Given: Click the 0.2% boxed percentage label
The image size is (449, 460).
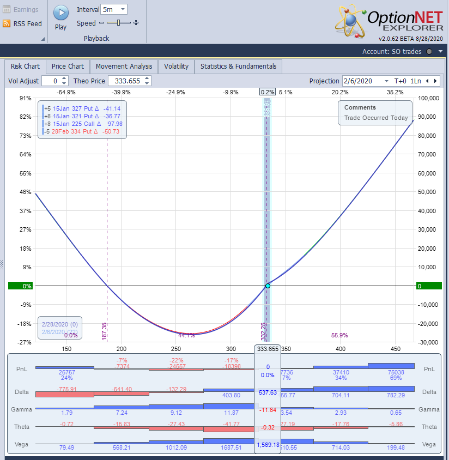Looking at the screenshot, I should [268, 92].
